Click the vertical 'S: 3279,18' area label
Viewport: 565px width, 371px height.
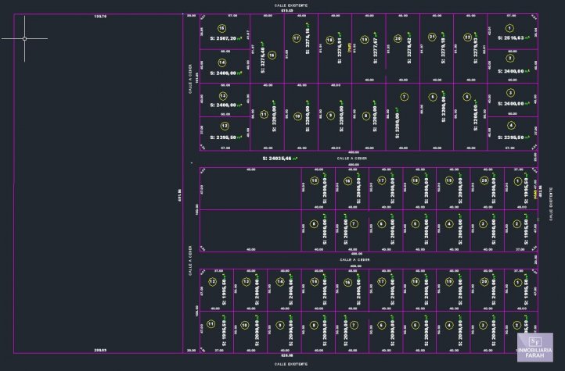pyautogui.click(x=443, y=48)
